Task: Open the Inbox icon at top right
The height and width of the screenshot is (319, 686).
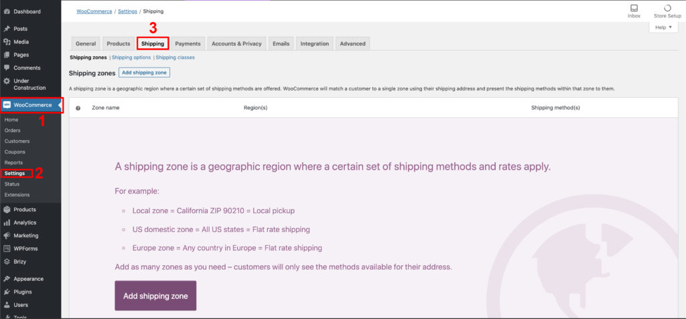Action: tap(634, 8)
